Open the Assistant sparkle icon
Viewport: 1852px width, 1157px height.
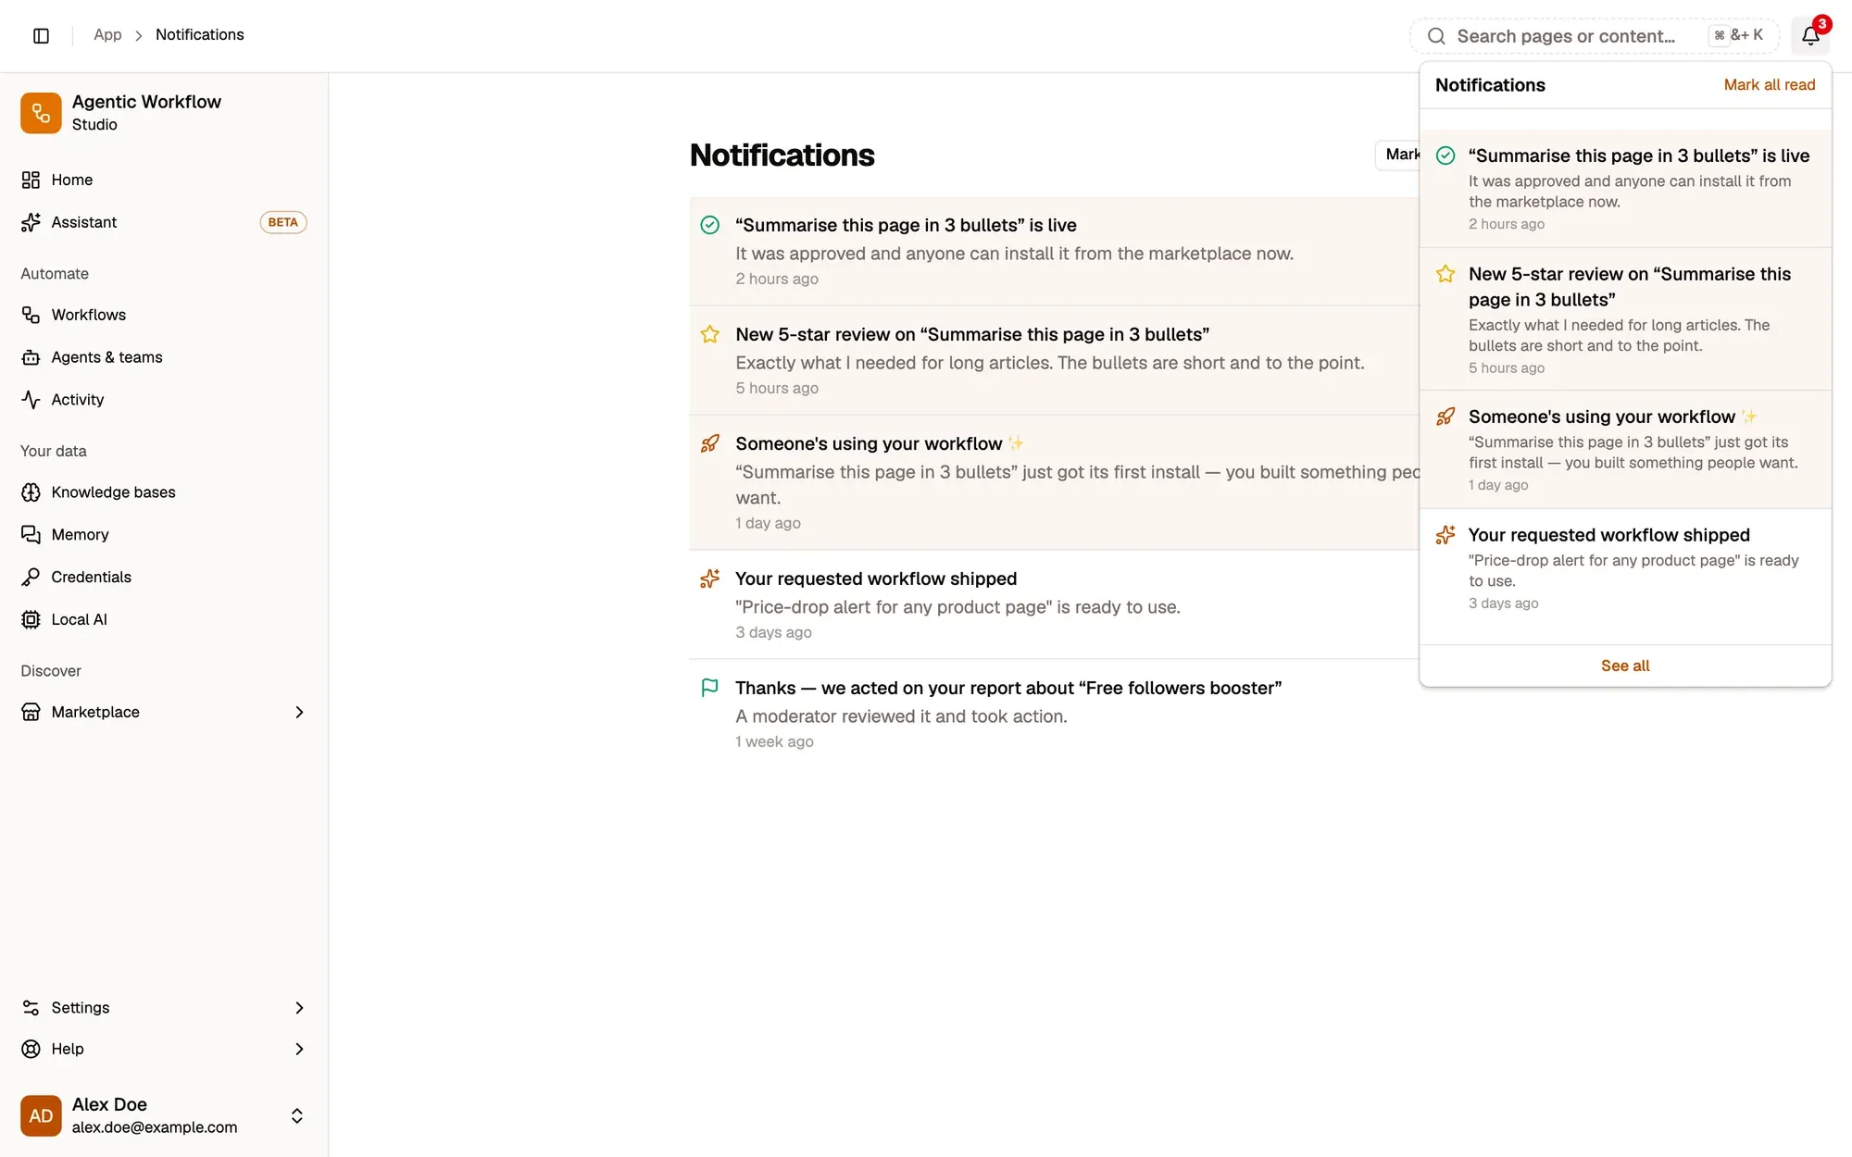31,222
